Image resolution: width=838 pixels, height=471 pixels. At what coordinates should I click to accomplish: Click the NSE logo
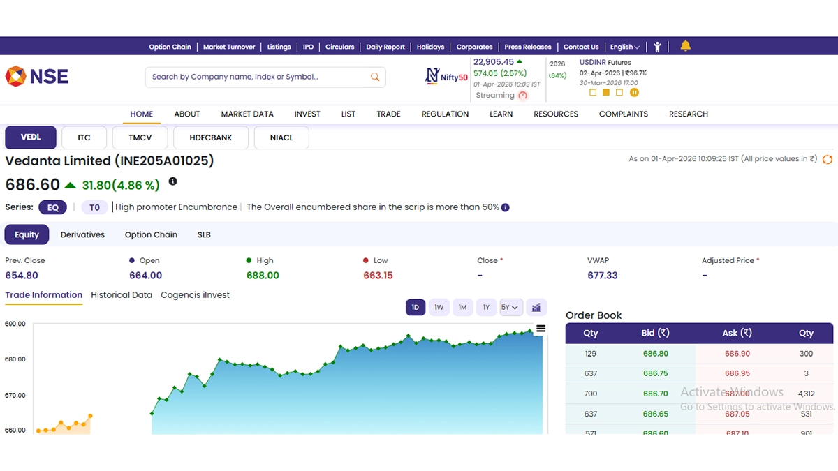point(37,76)
